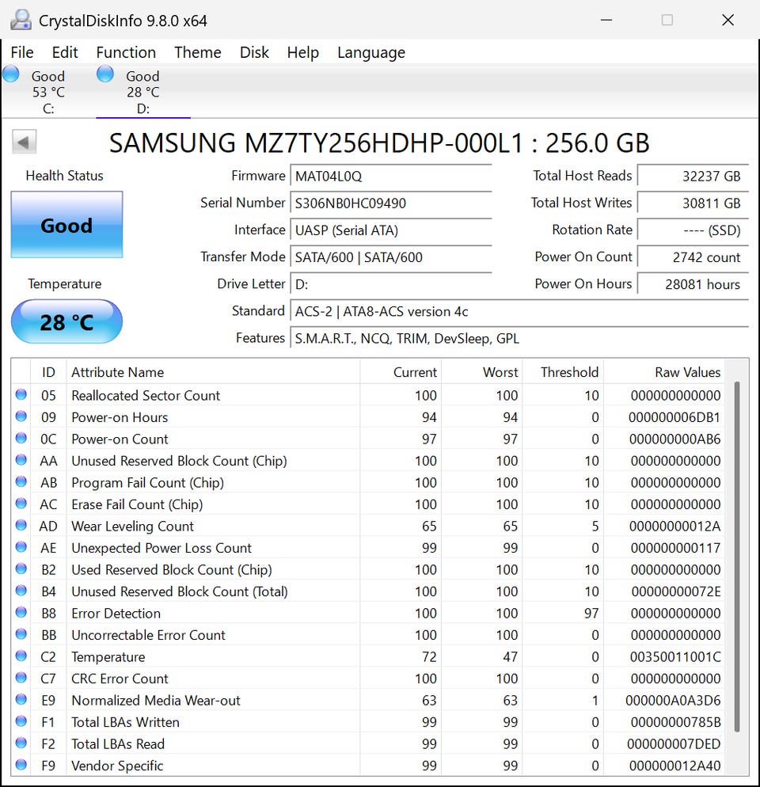Click status orb of Power-on Count row
Viewport: 760px width, 787px height.
coord(21,438)
